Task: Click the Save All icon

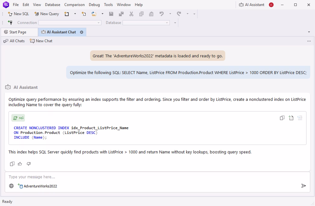Action: click(121, 14)
